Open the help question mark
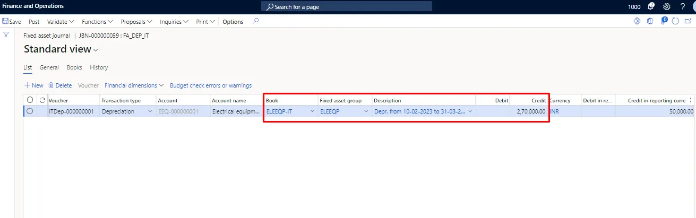 click(683, 7)
